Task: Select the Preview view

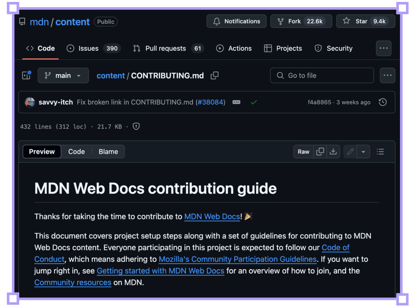Action: coord(42,152)
